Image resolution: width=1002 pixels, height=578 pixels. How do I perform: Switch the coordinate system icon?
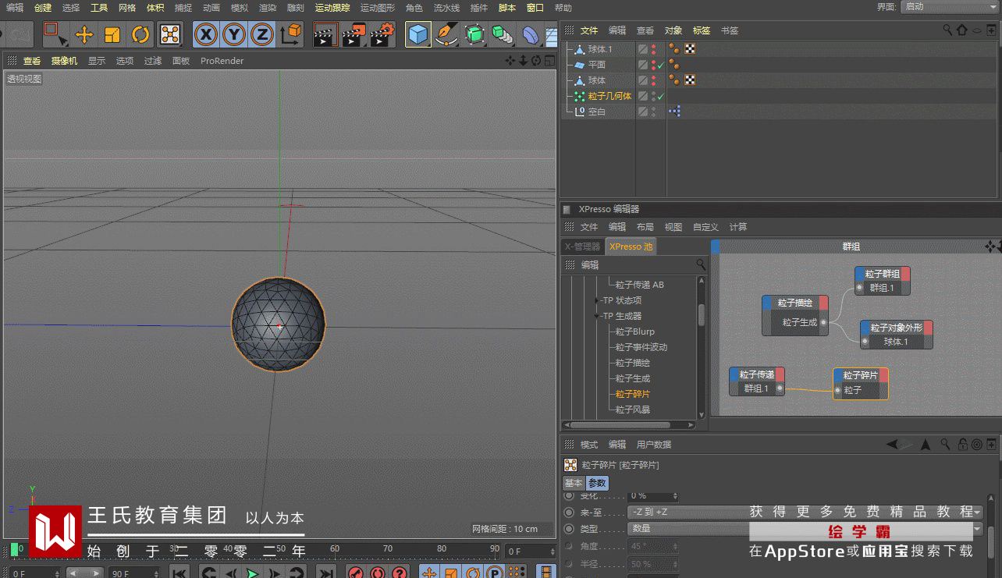(291, 34)
